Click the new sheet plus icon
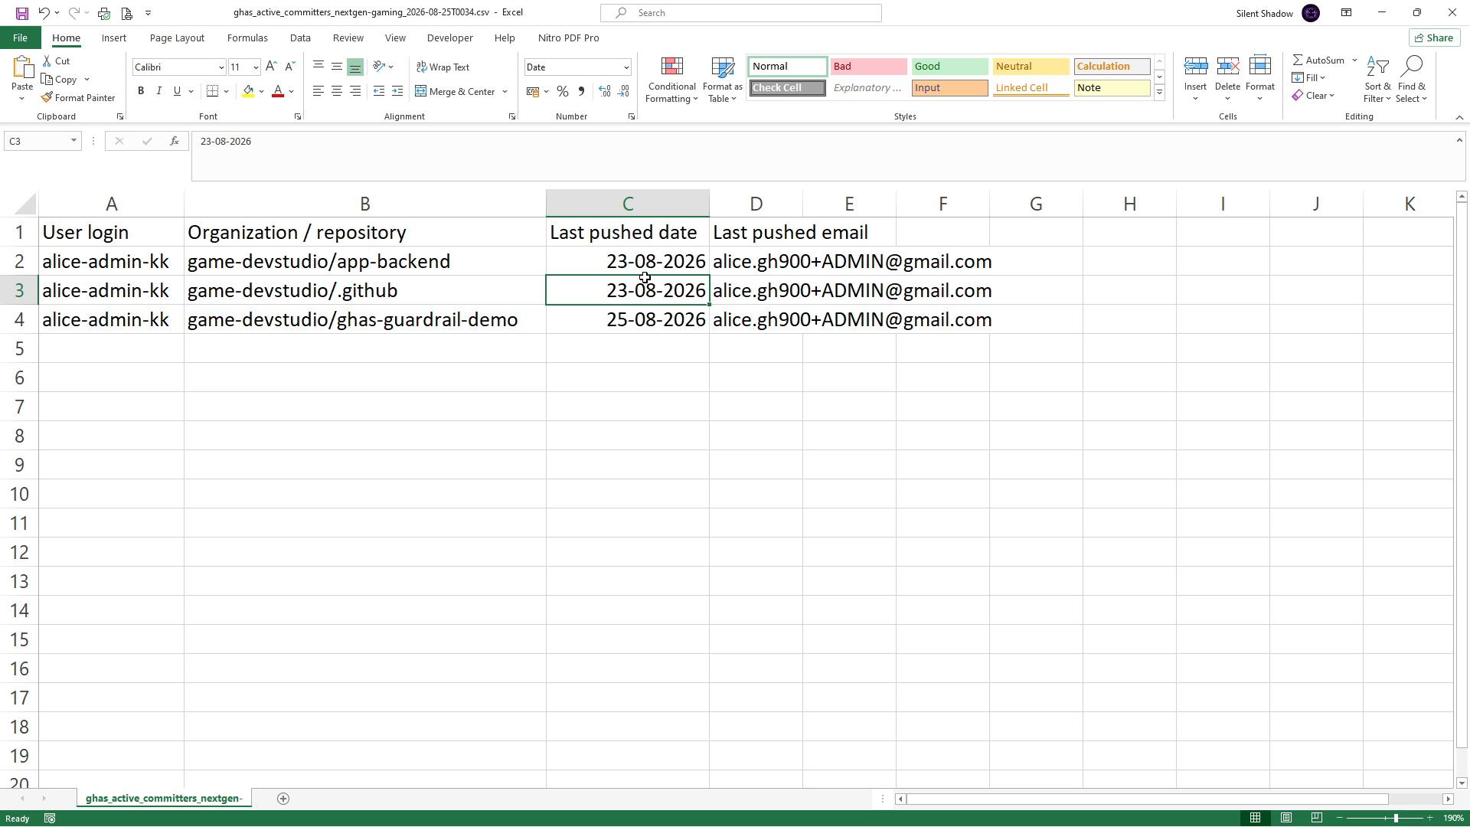The width and height of the screenshot is (1470, 827). (283, 799)
